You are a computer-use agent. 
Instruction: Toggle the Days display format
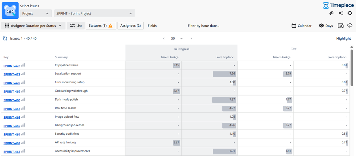pos(326,26)
